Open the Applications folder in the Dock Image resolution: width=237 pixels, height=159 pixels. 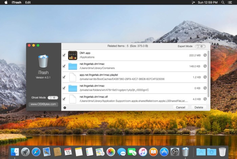click(x=201, y=152)
